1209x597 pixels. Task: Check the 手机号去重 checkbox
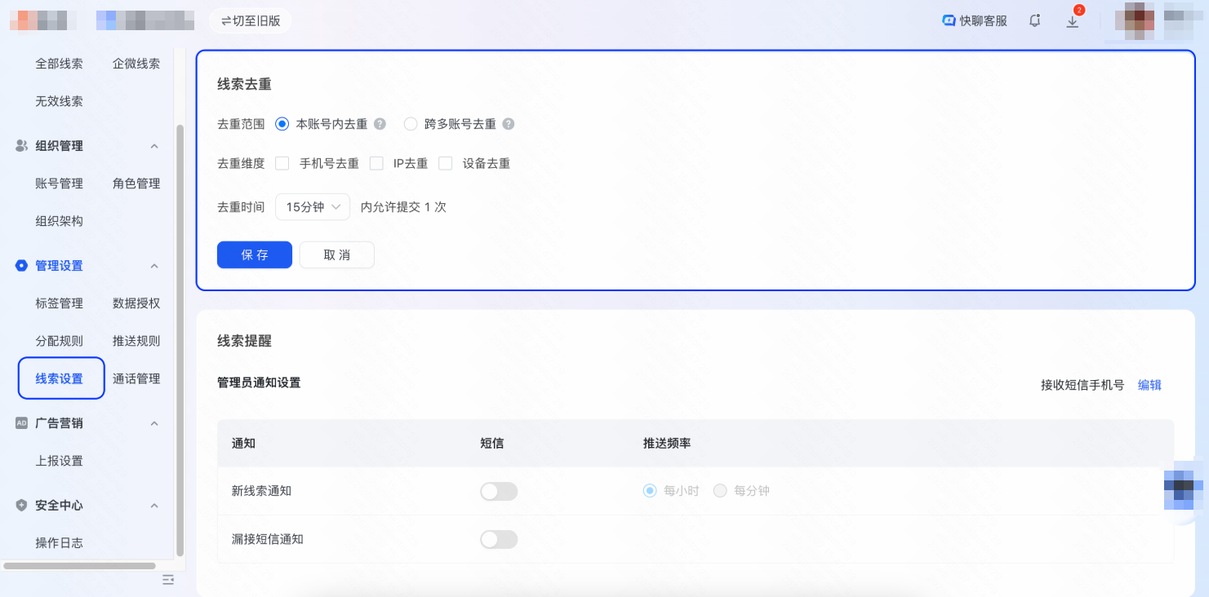(x=282, y=163)
